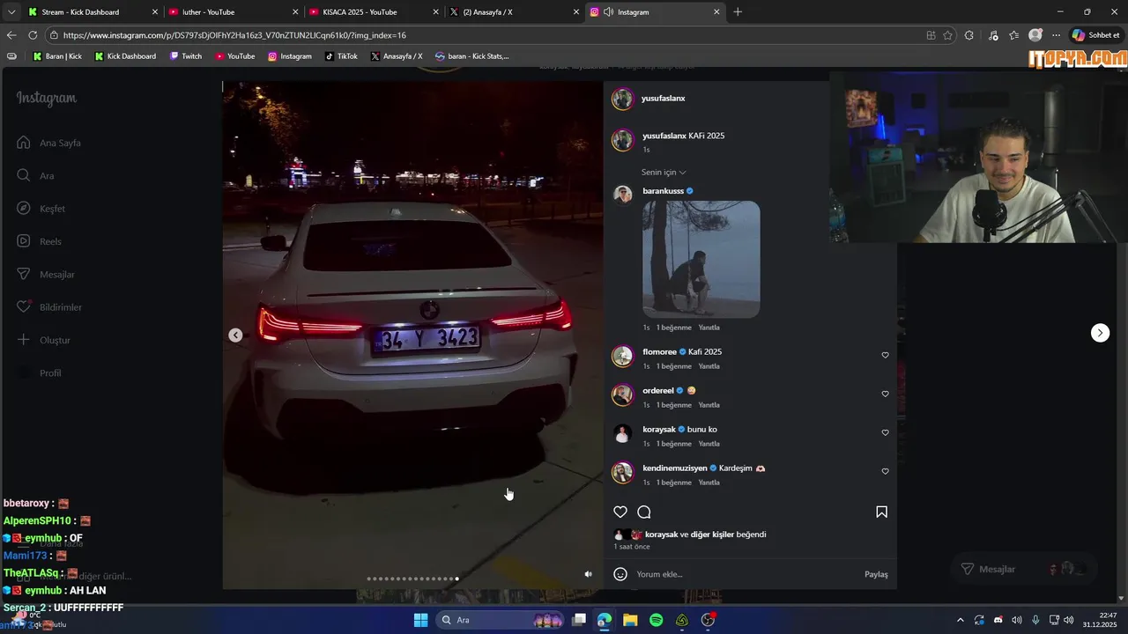Go to next post with right arrow
1128x634 pixels.
tap(1100, 333)
